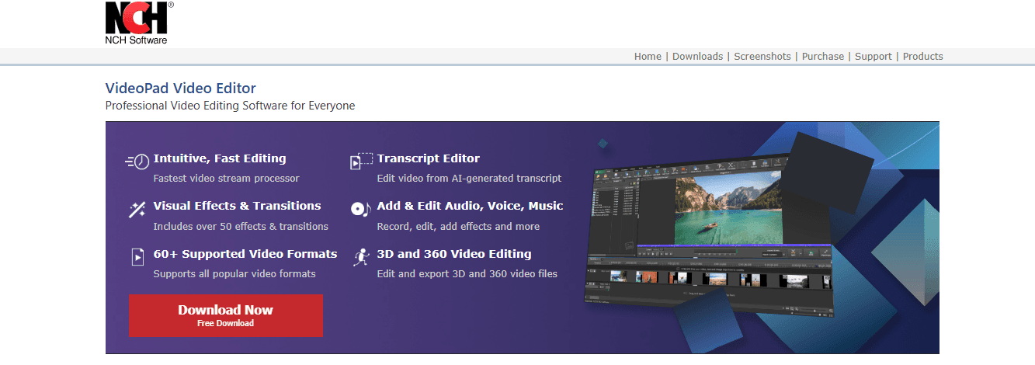Open the Purchase menu link
The width and height of the screenshot is (1035, 365).
click(x=823, y=57)
